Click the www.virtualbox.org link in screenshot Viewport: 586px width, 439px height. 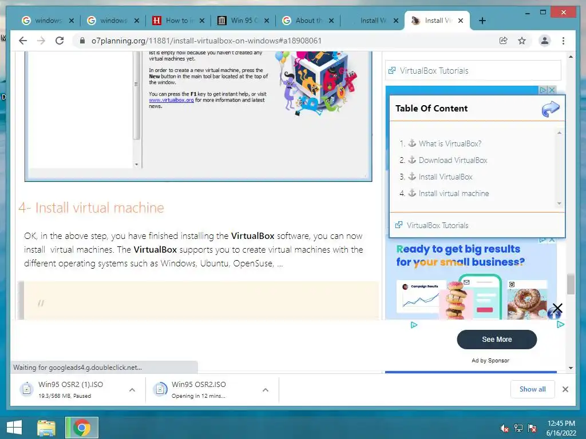click(x=171, y=100)
